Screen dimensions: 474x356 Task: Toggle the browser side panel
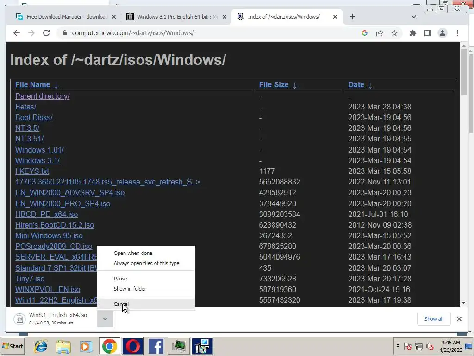[427, 33]
